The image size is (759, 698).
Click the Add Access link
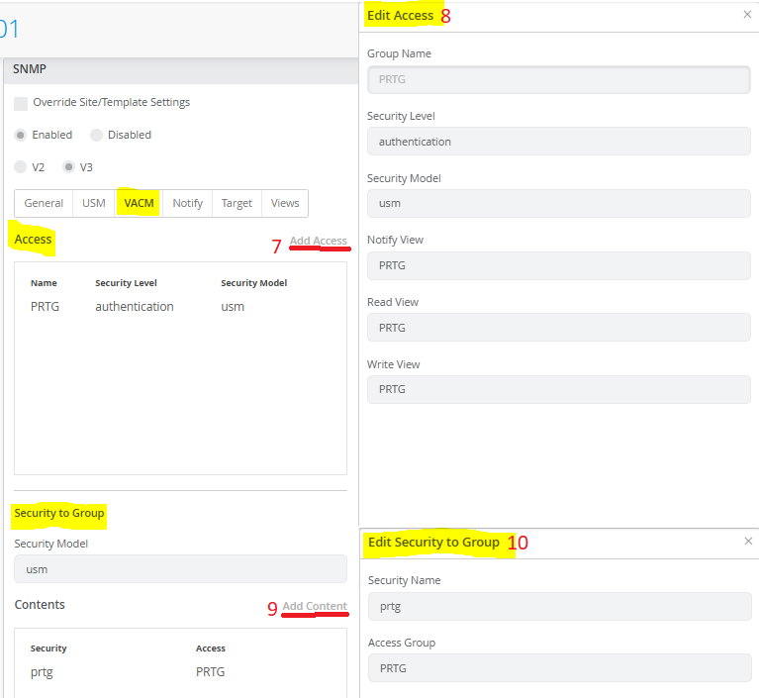point(318,241)
